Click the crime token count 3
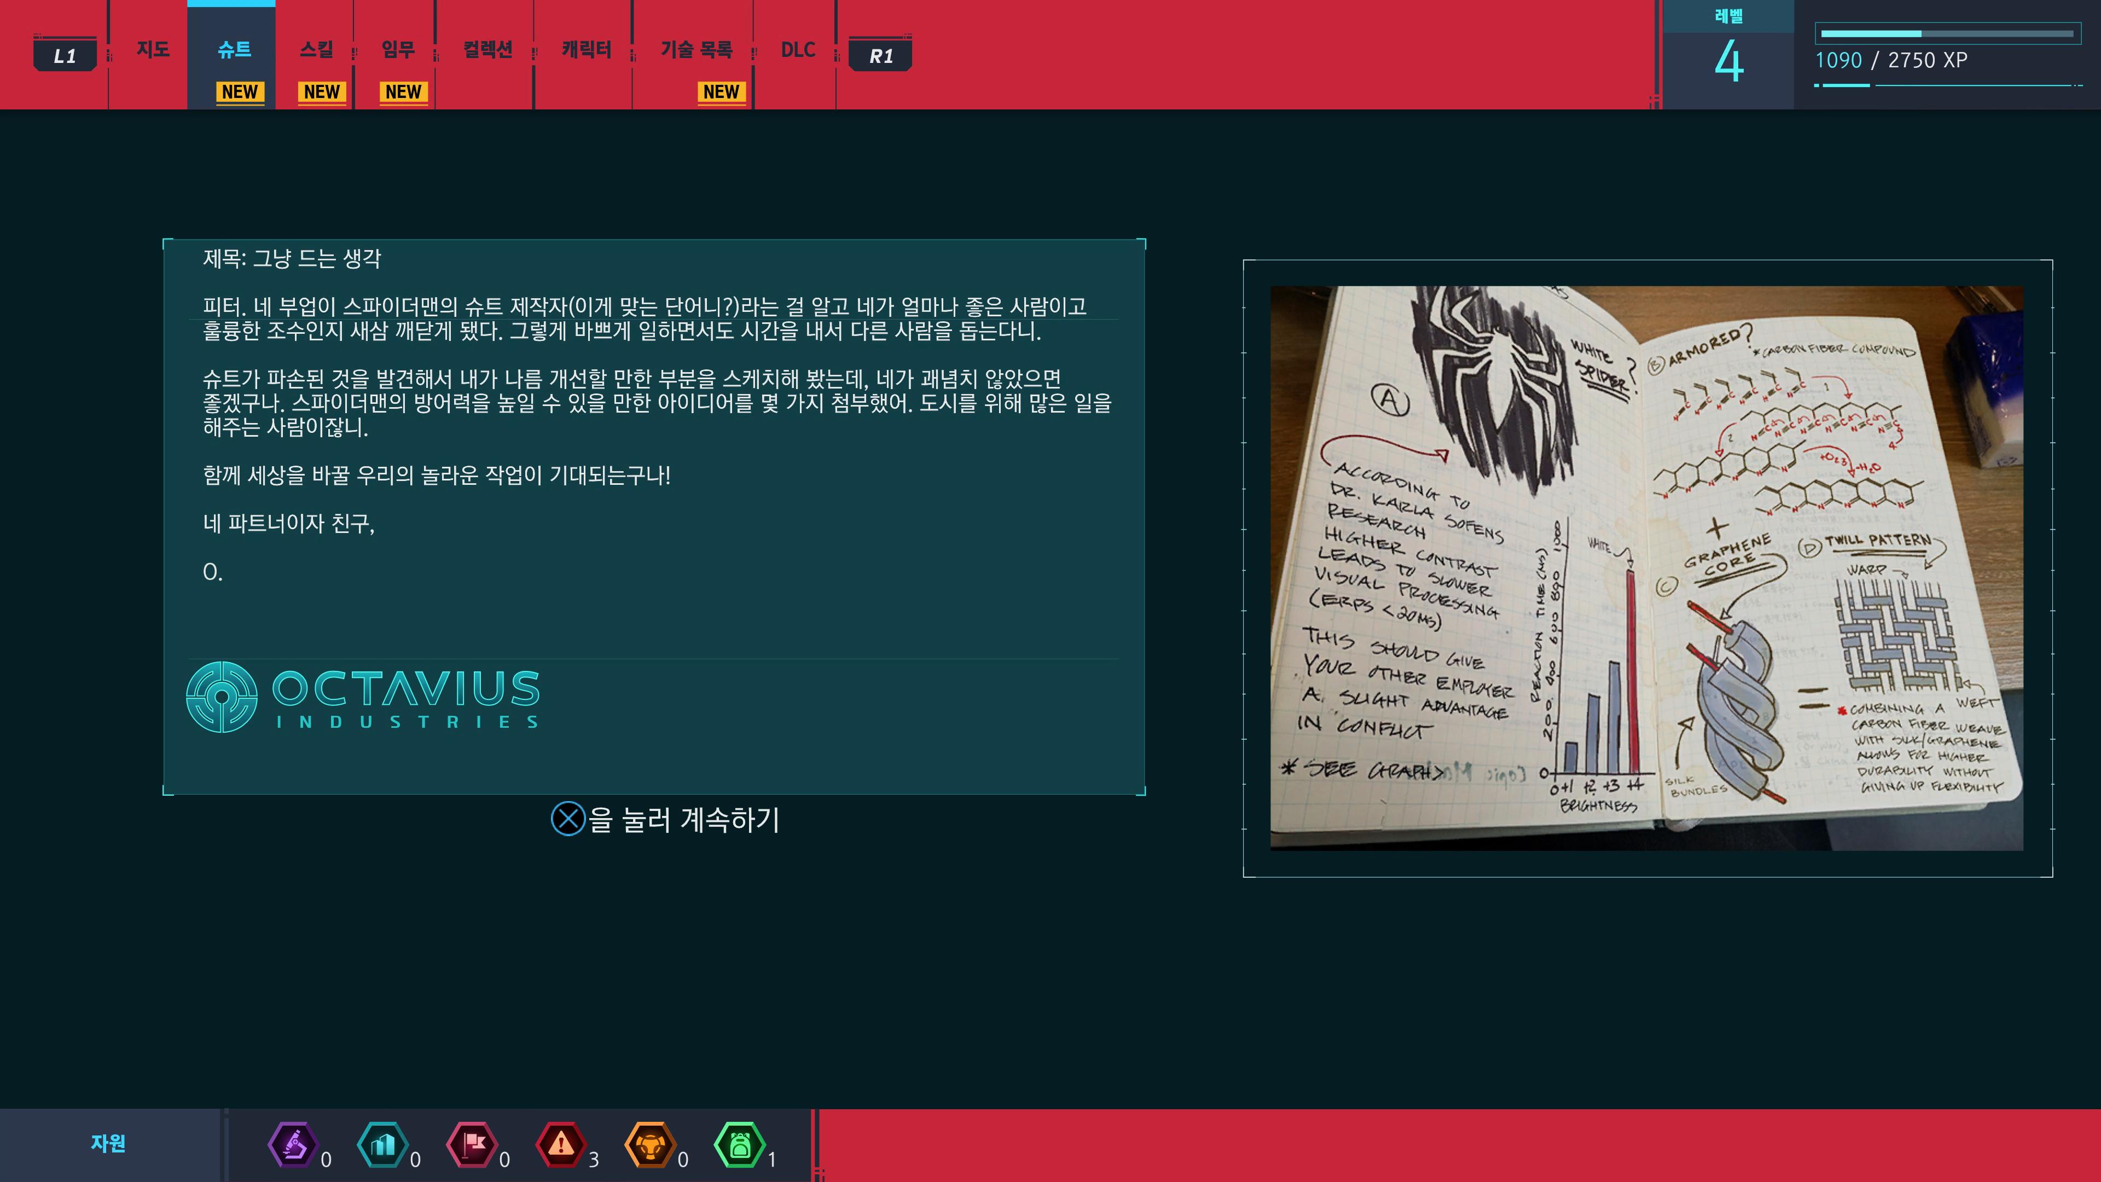 pos(594,1159)
